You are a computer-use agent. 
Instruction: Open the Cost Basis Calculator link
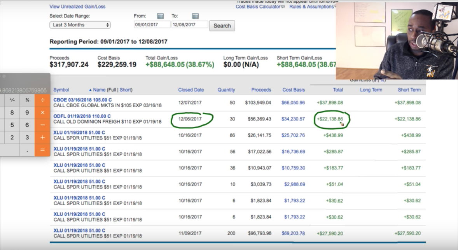258,7
